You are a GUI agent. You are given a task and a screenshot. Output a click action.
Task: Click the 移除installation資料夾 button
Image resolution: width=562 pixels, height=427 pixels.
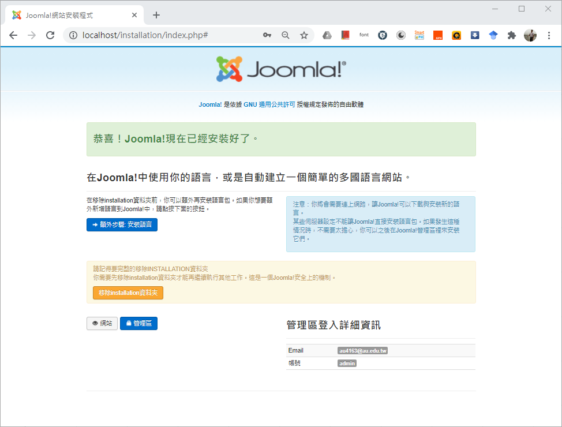coord(128,293)
